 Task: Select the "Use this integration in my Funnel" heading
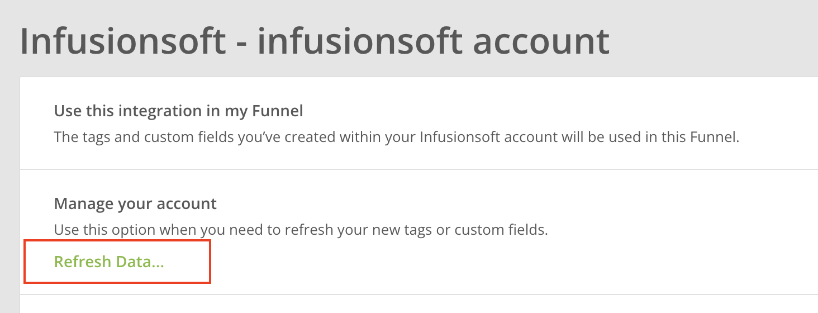(x=178, y=111)
